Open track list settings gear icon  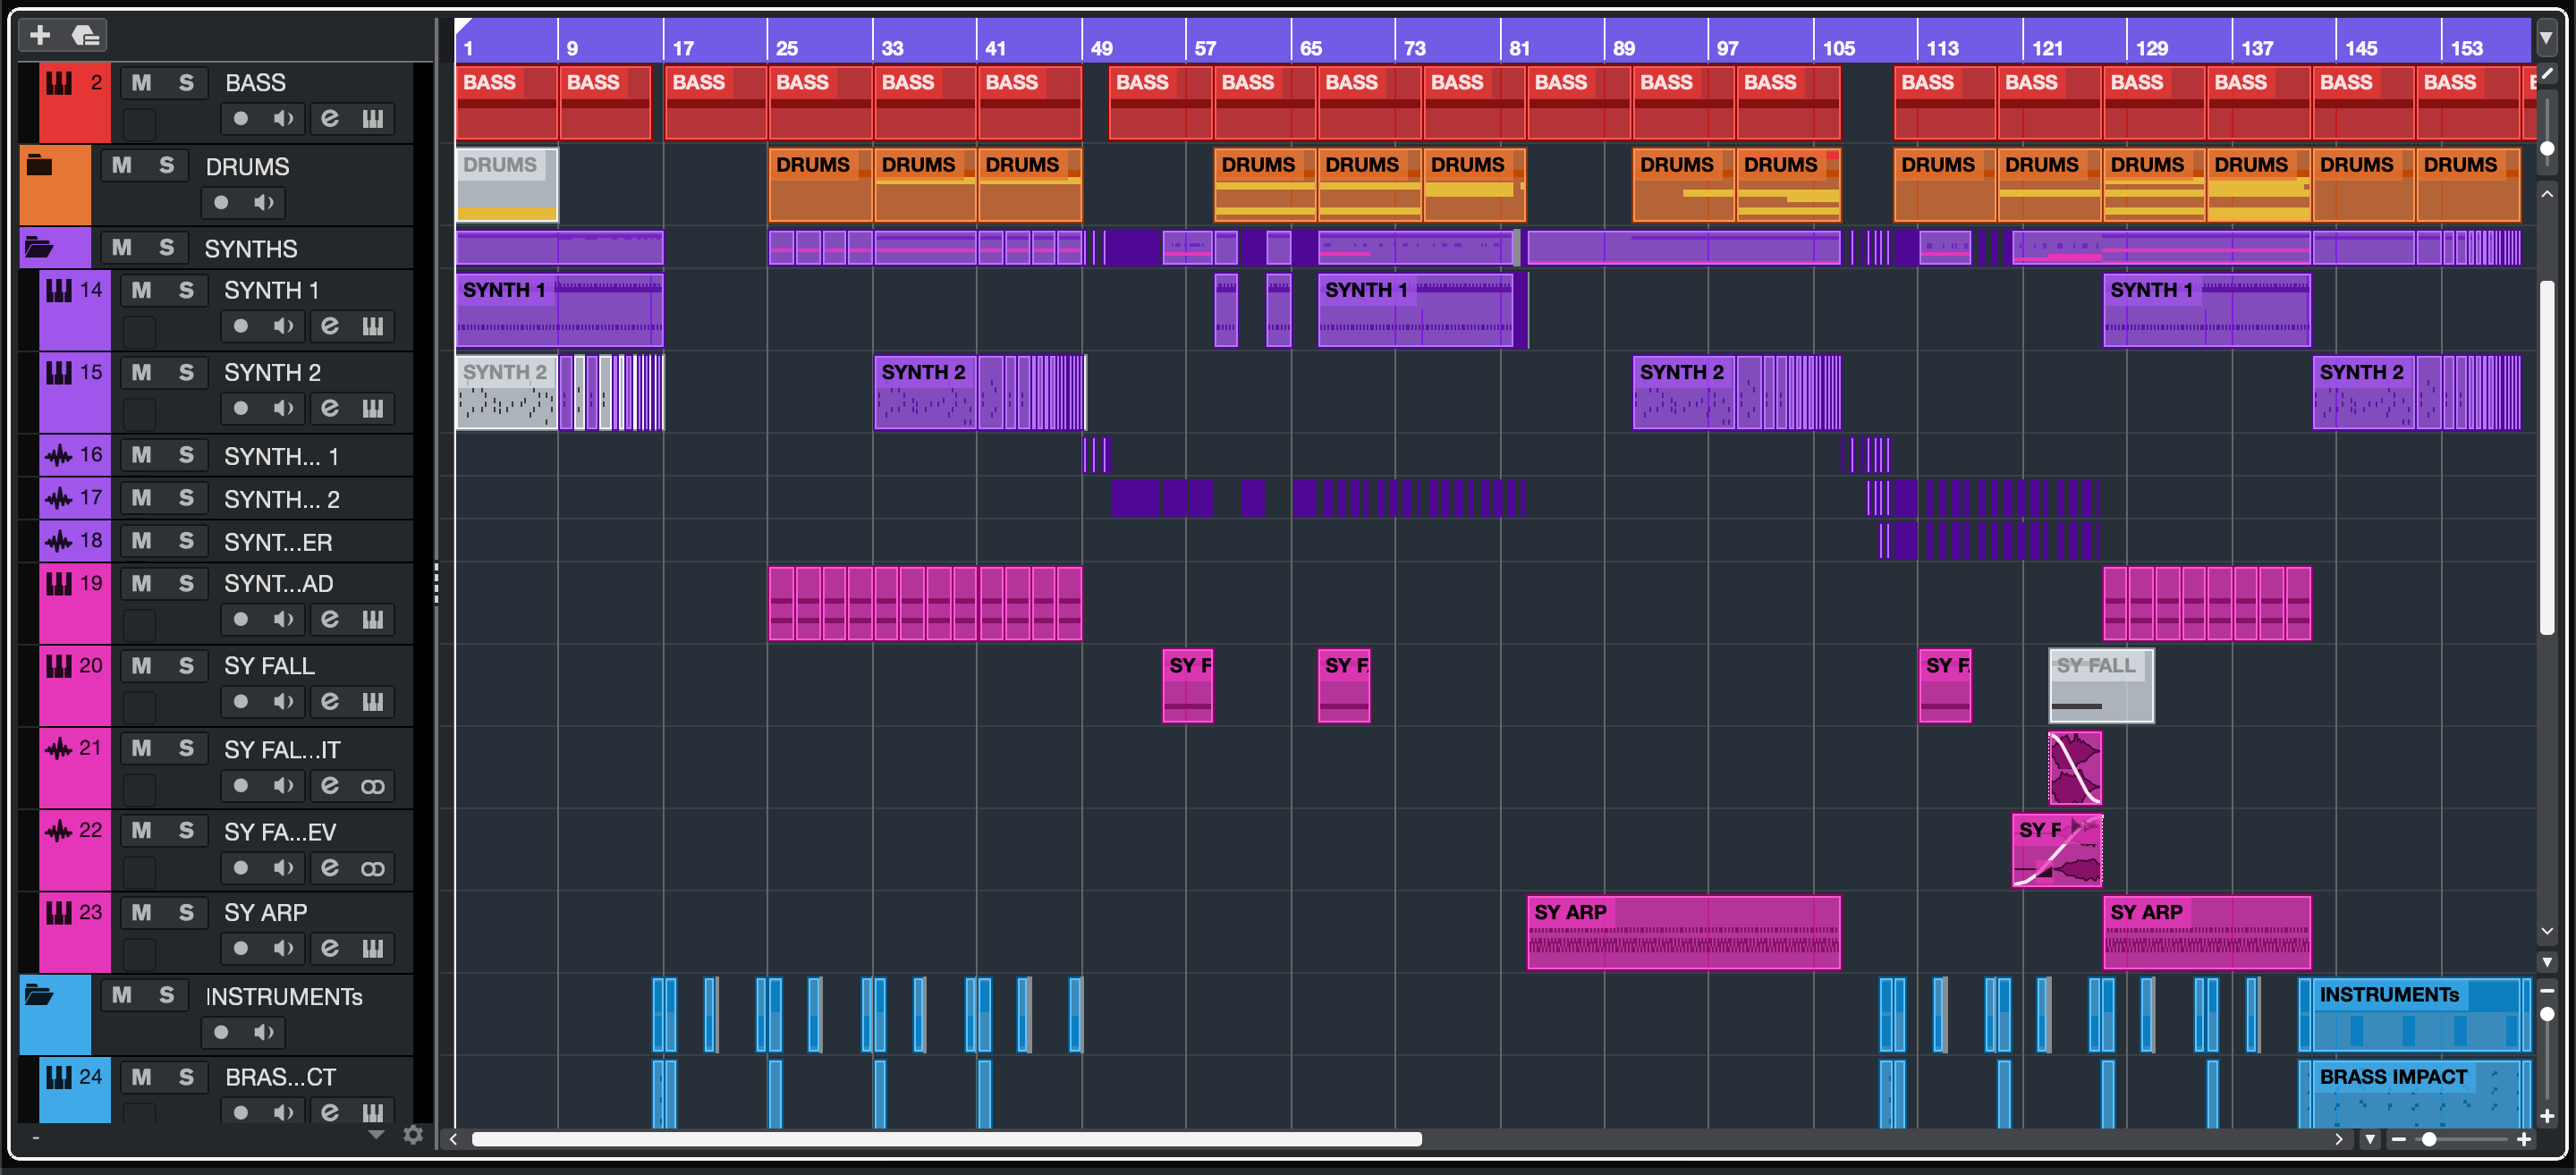(x=413, y=1135)
